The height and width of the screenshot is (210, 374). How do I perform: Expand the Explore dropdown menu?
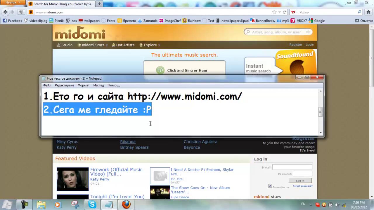tap(150, 45)
